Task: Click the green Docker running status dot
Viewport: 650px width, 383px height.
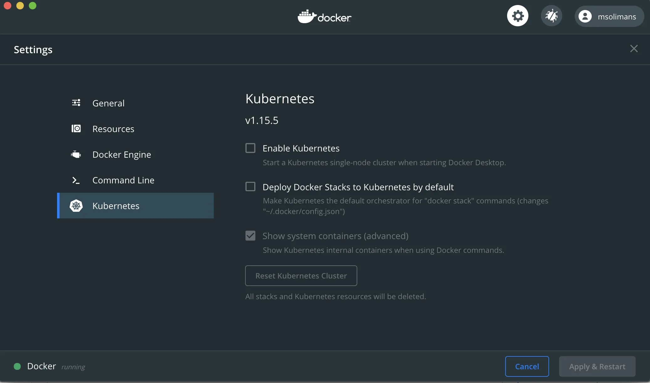Action: pyautogui.click(x=18, y=366)
